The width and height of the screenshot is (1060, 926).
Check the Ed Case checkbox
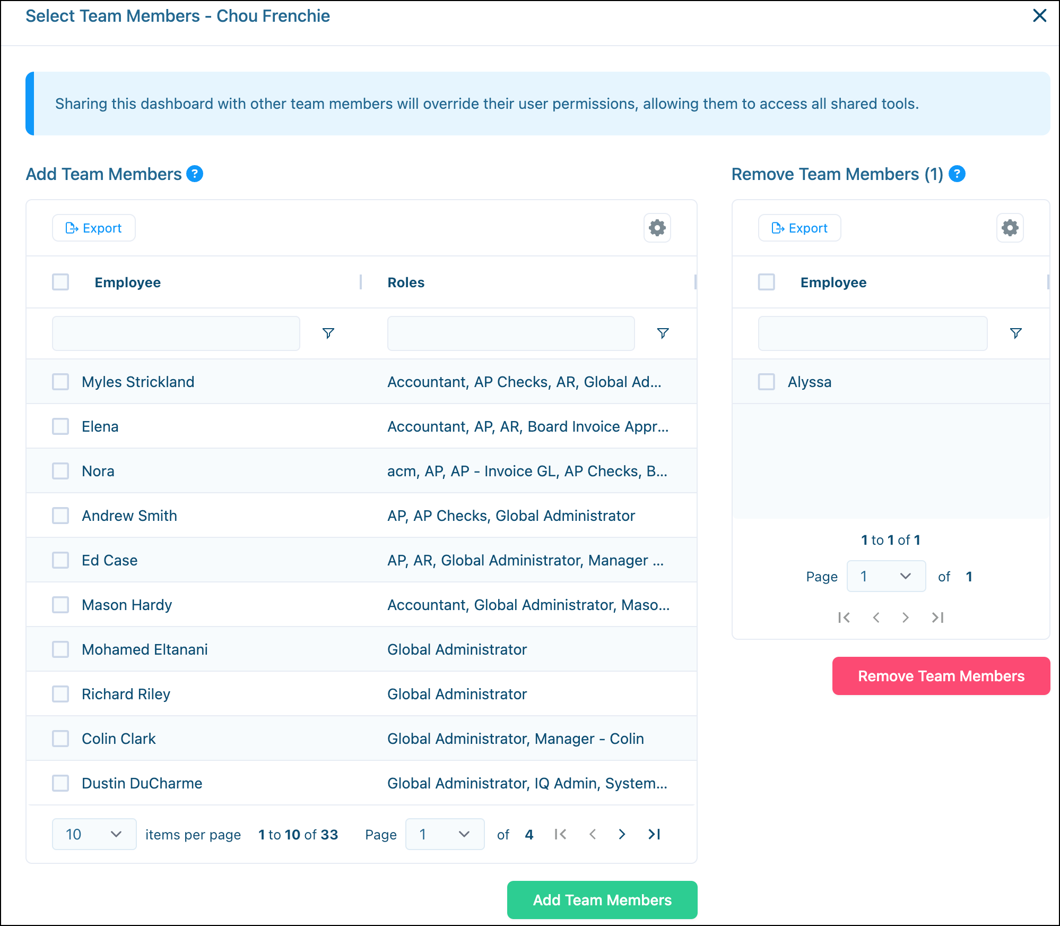tap(60, 560)
